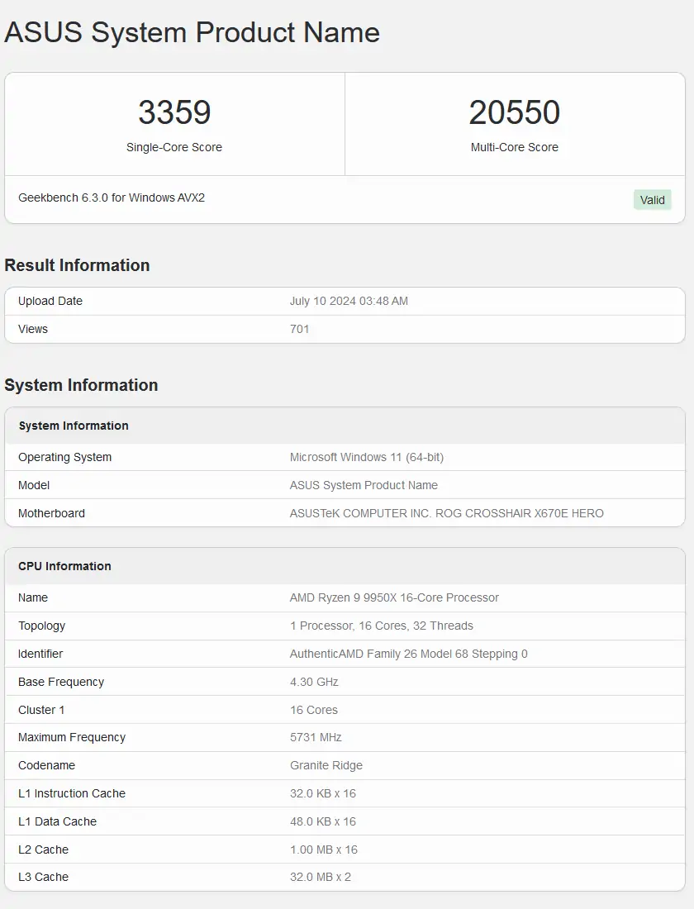Screen dimensions: 694x909
Task: Click the System Information table header
Action: (74, 426)
